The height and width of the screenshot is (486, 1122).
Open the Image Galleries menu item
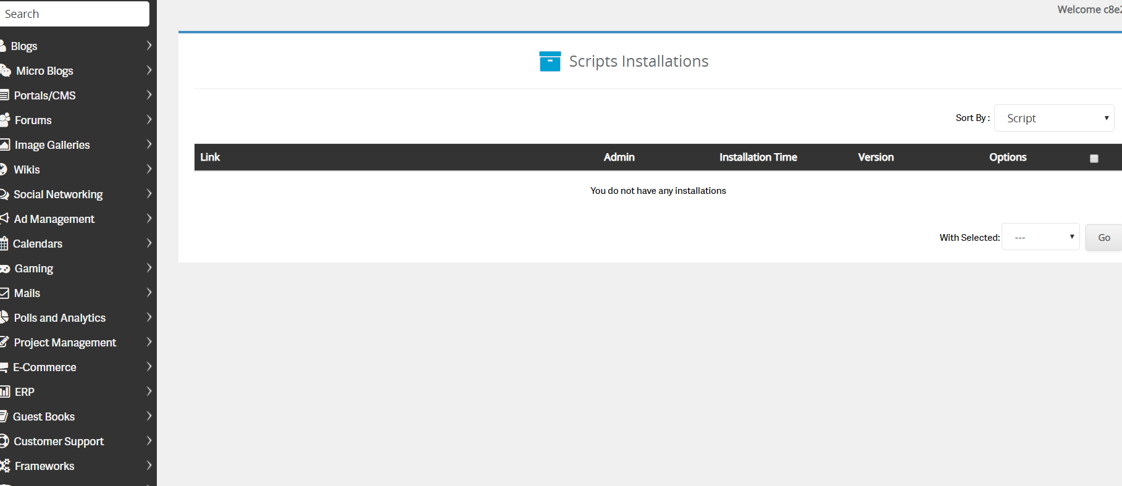click(x=52, y=145)
